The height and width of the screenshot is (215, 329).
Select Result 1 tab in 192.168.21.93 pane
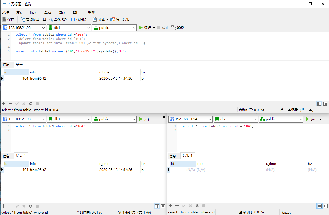(21, 156)
